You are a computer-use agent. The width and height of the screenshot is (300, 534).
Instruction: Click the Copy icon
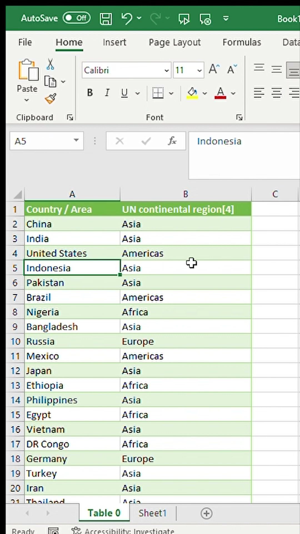[x=50, y=82]
